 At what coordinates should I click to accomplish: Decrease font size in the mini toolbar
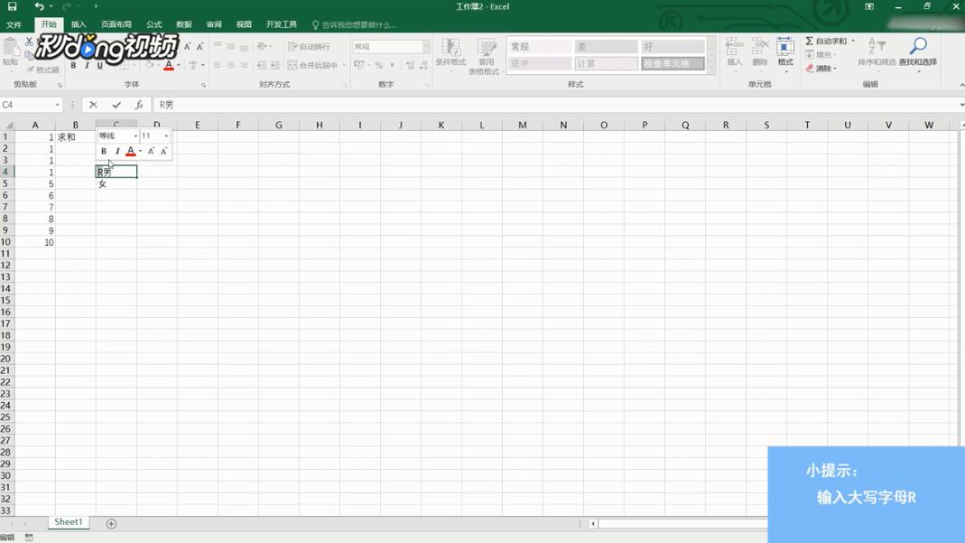(x=163, y=151)
